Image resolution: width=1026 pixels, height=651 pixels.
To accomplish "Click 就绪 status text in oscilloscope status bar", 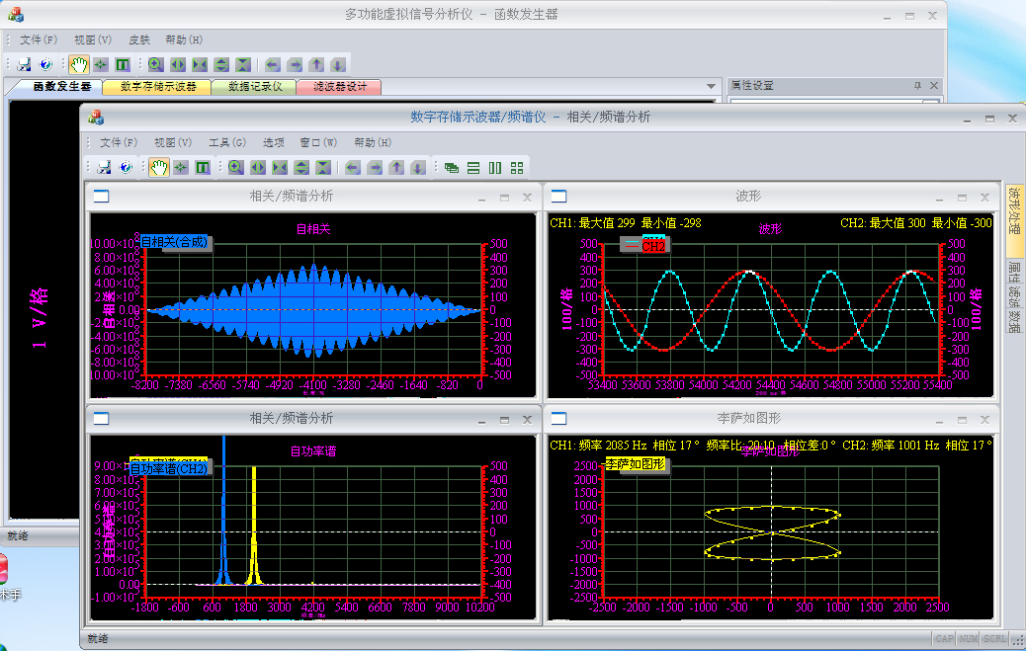I will click(x=98, y=638).
